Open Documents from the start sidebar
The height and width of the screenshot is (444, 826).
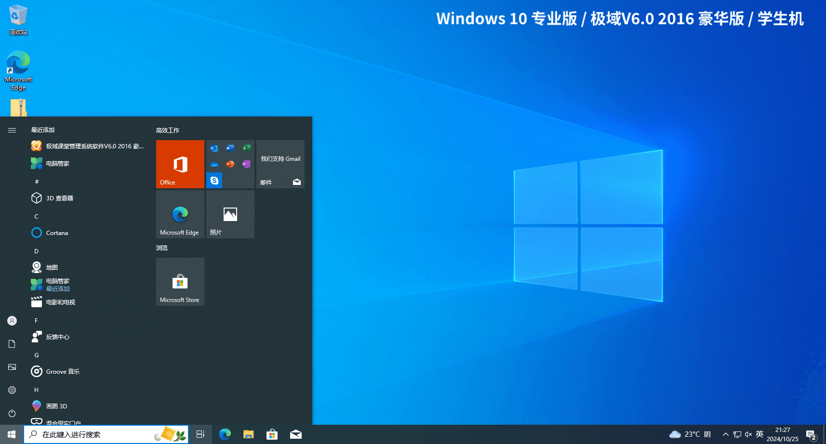click(x=12, y=344)
